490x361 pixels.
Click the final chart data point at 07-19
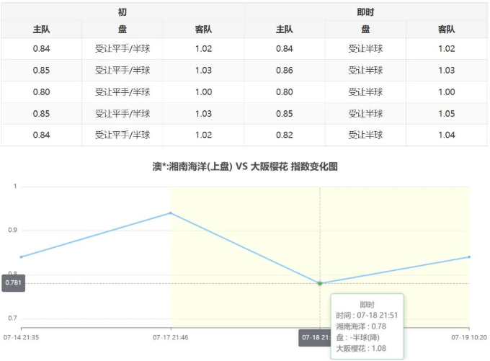pos(469,257)
